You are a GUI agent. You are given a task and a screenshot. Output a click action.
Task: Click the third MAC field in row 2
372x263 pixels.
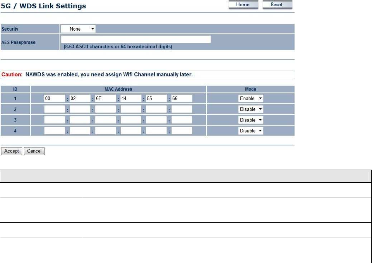pos(105,109)
